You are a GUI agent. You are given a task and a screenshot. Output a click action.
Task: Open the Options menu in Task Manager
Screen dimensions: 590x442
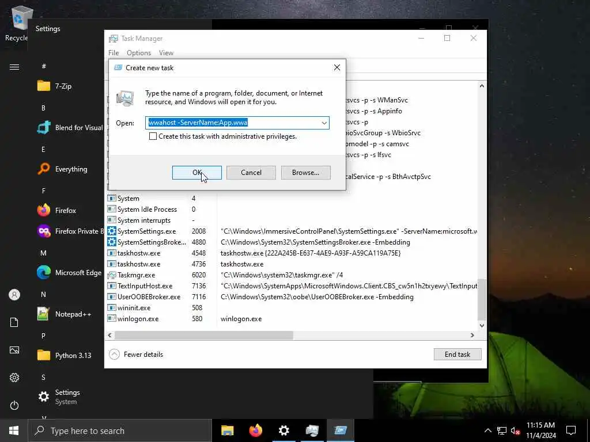coord(139,53)
